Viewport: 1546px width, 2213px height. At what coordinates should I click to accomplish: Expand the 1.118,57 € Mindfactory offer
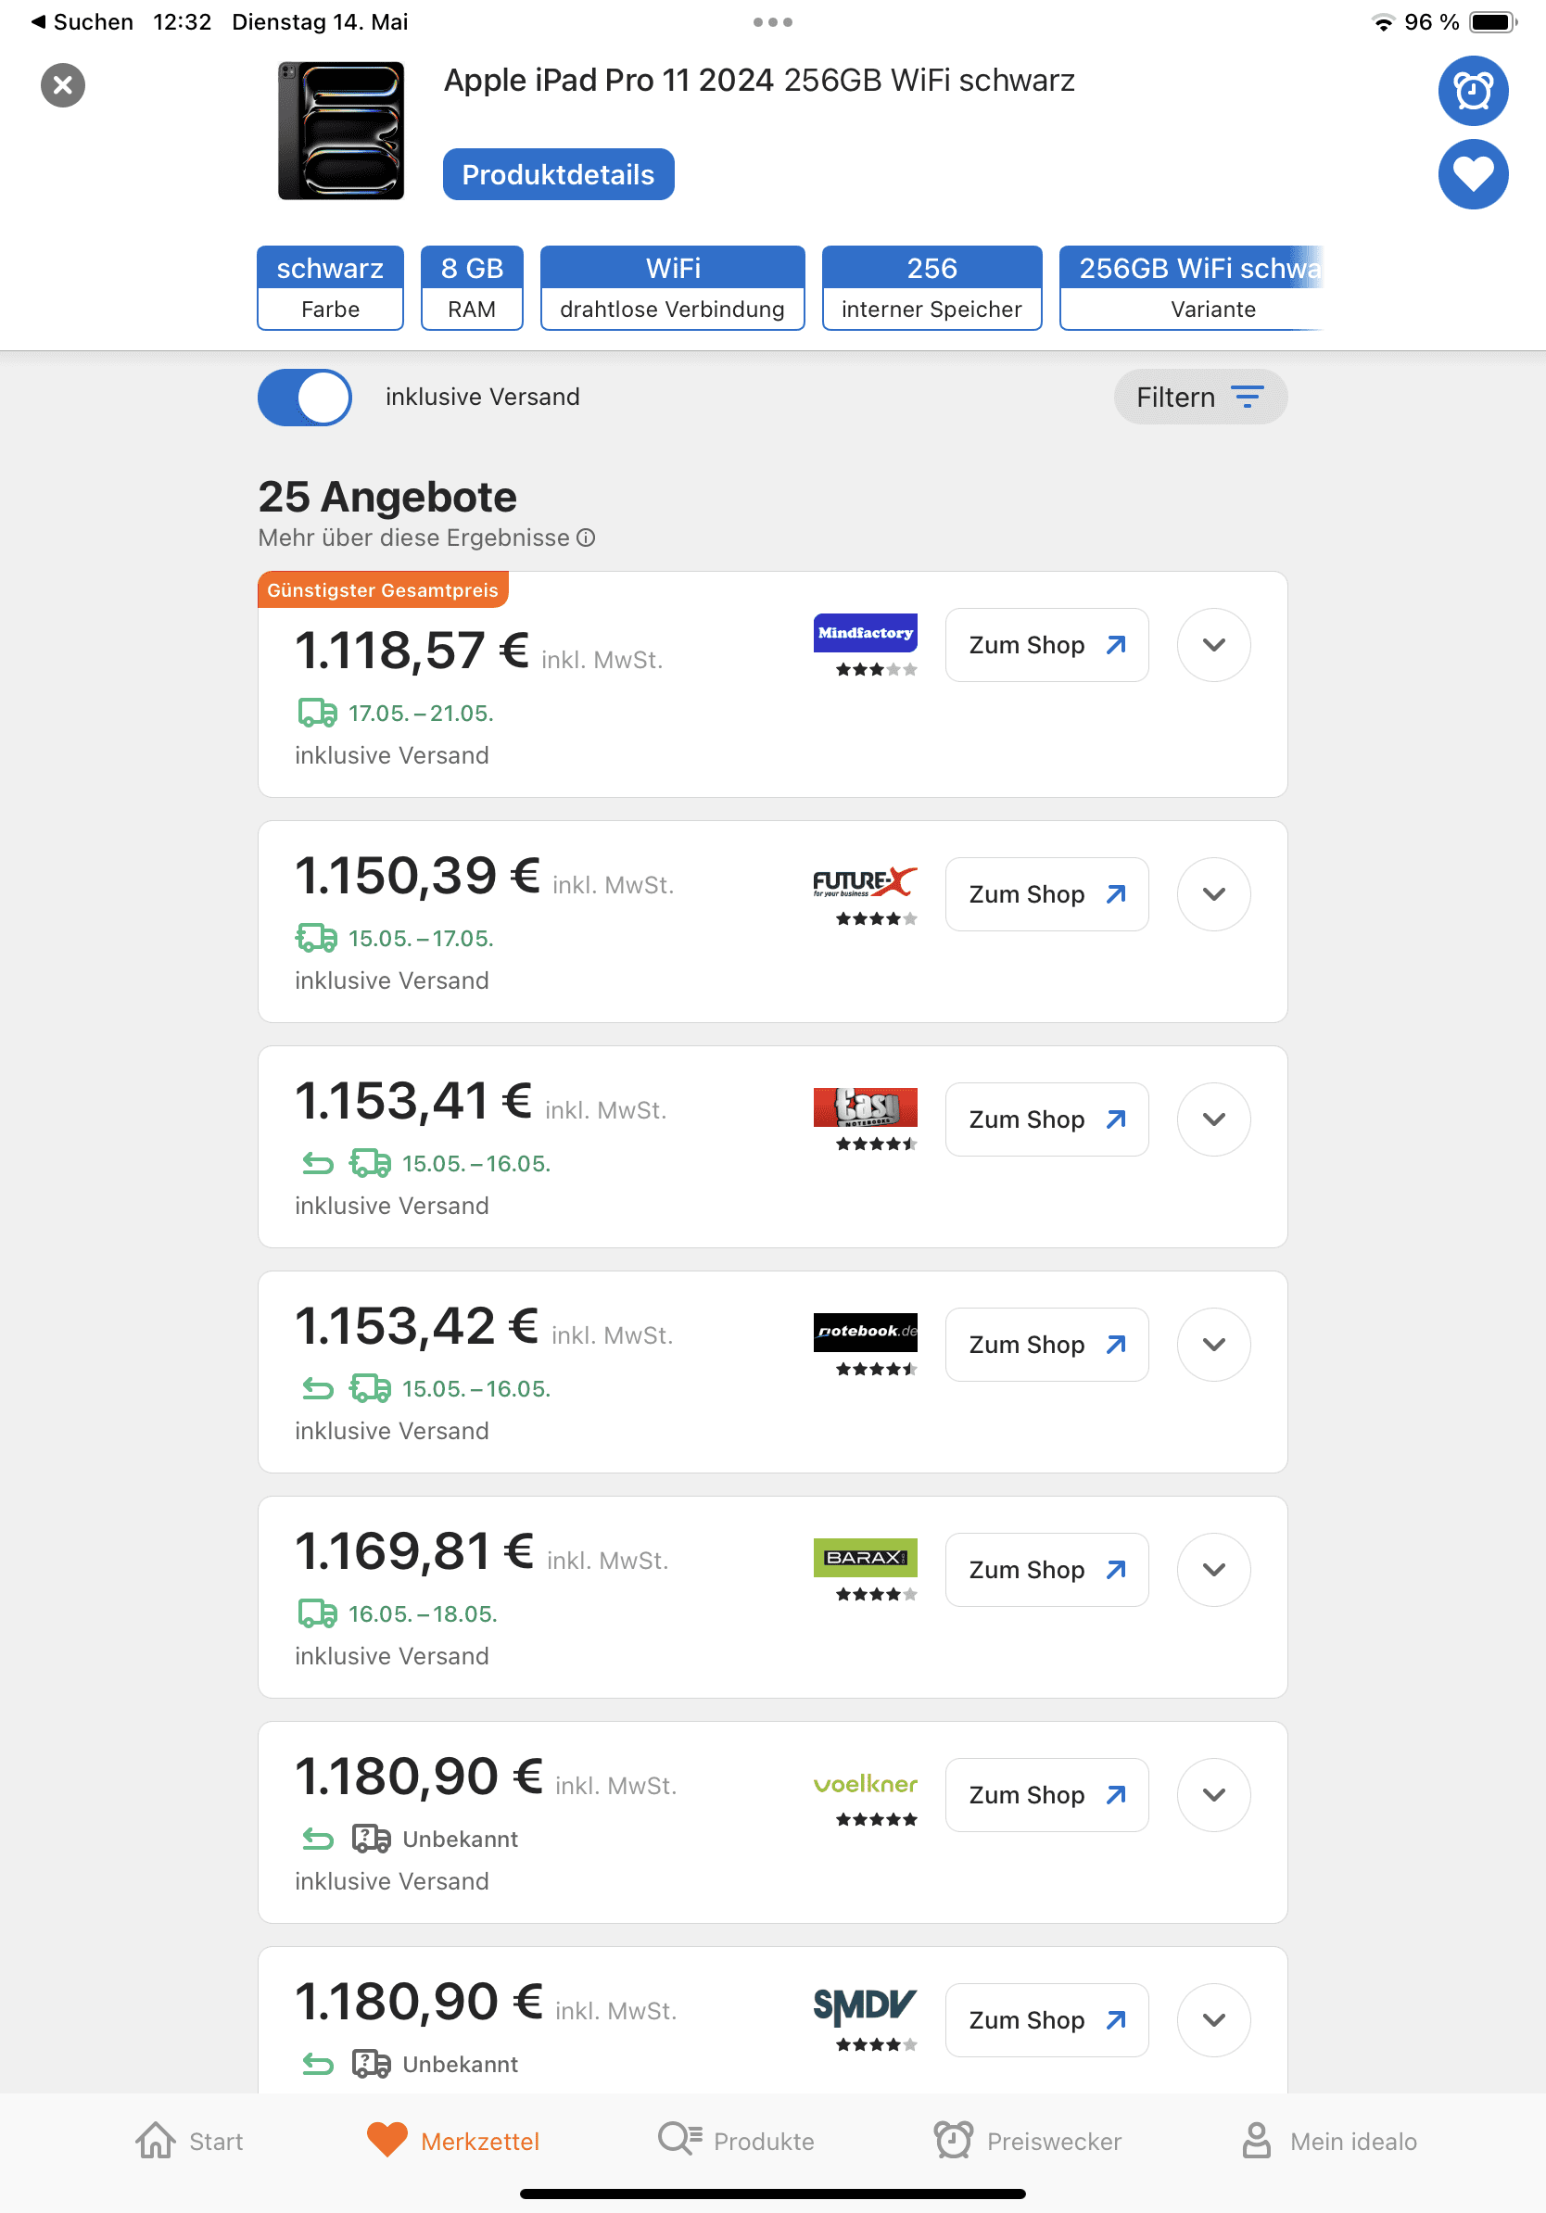(x=1213, y=645)
